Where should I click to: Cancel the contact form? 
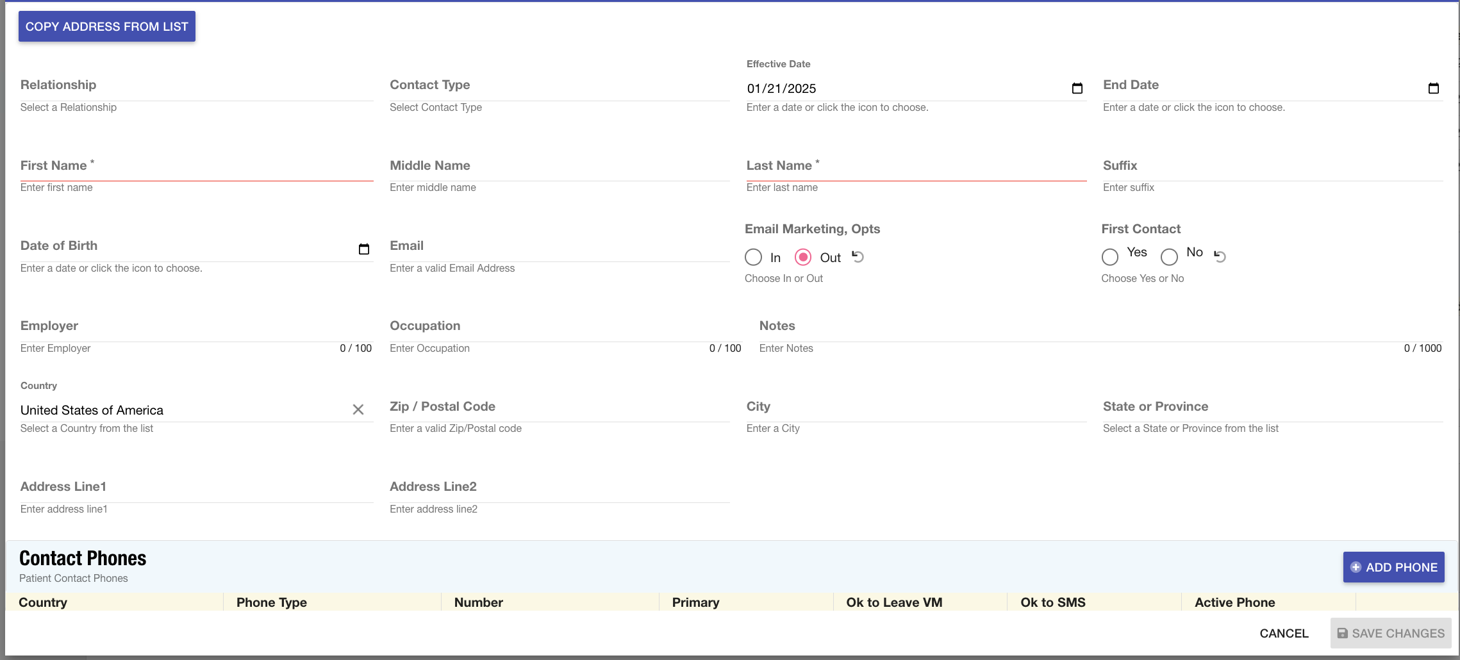click(1284, 633)
